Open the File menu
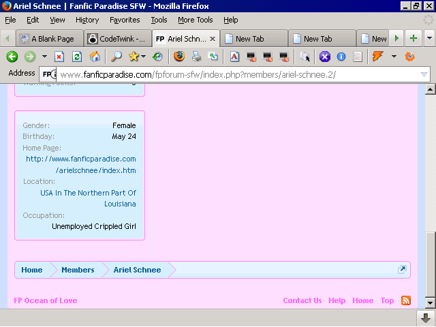This screenshot has height=327, width=436. [x=11, y=20]
